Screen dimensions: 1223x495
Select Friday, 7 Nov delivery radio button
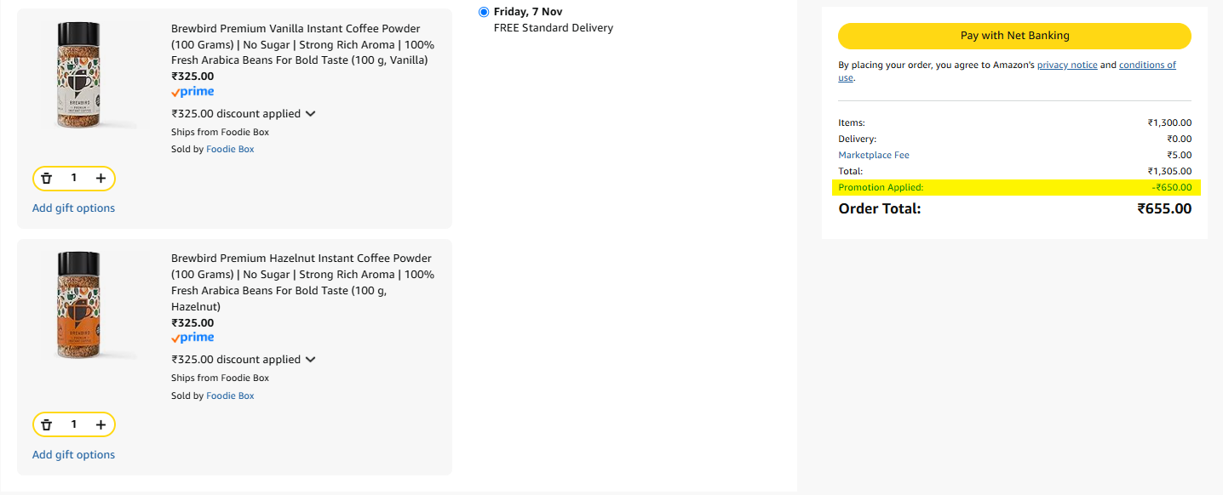[x=484, y=12]
